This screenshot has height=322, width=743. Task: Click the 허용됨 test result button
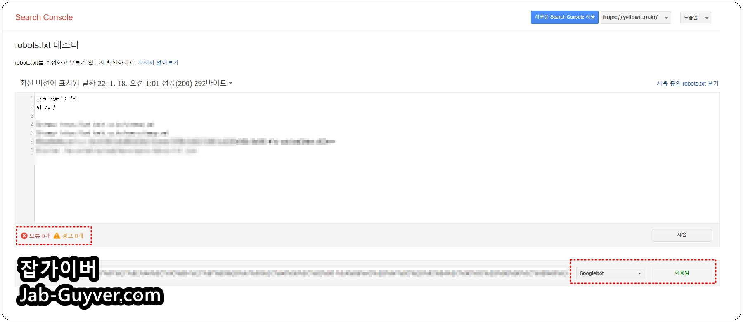(x=682, y=273)
